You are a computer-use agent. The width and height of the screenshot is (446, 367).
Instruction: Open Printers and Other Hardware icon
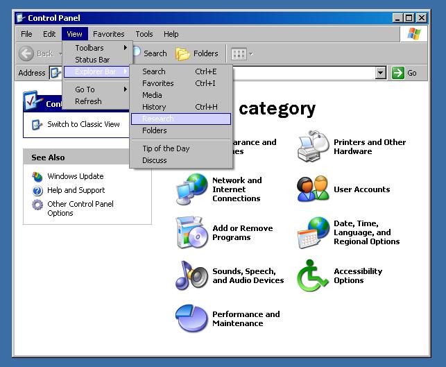point(313,146)
